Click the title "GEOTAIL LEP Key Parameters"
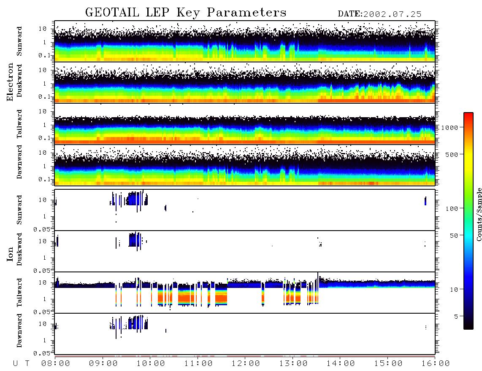 tap(186, 13)
